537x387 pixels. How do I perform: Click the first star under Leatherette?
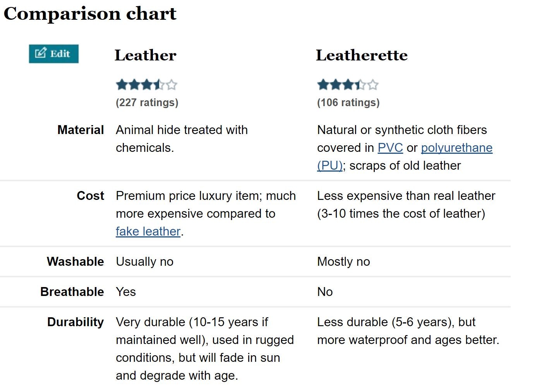tap(323, 84)
